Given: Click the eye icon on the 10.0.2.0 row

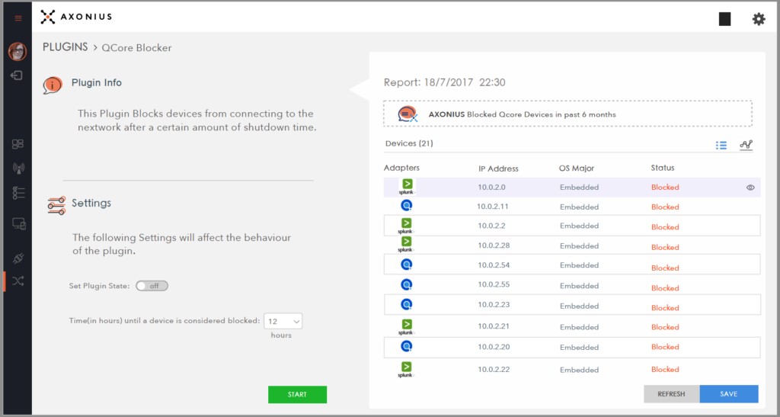Looking at the screenshot, I should 750,187.
